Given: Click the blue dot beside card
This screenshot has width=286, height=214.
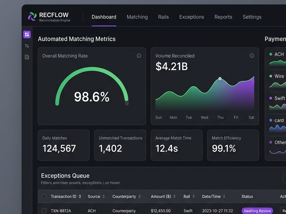Looking at the screenshot, I should (271, 120).
